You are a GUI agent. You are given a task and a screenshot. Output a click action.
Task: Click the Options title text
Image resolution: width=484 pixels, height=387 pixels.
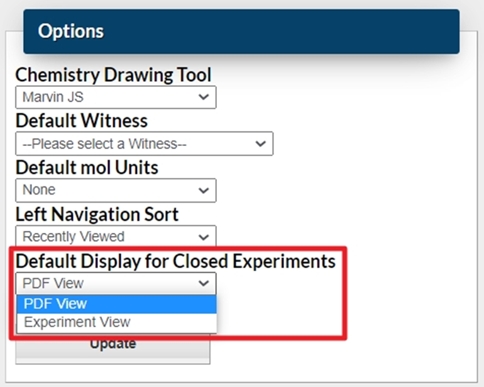coord(70,31)
